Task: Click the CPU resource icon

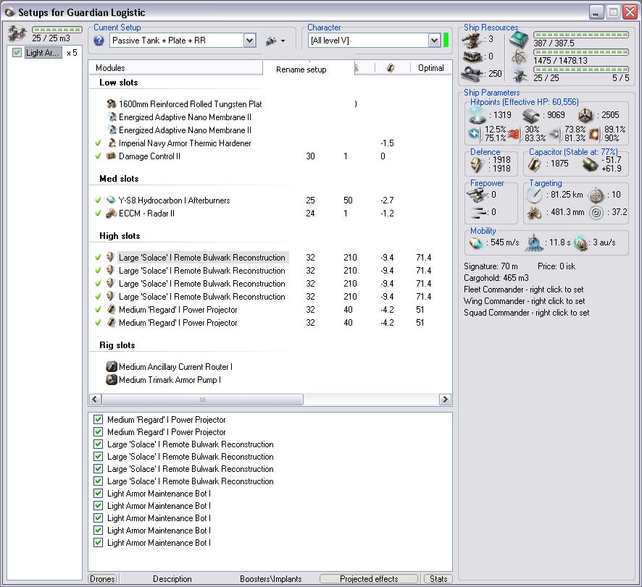Action: coord(519,39)
